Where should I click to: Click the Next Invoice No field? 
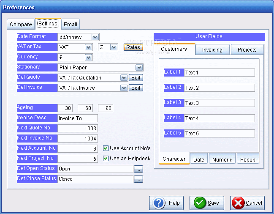pyautogui.click(x=78, y=139)
